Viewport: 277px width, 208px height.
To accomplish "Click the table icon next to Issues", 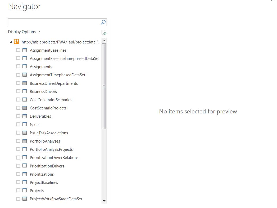I will click(25, 125).
